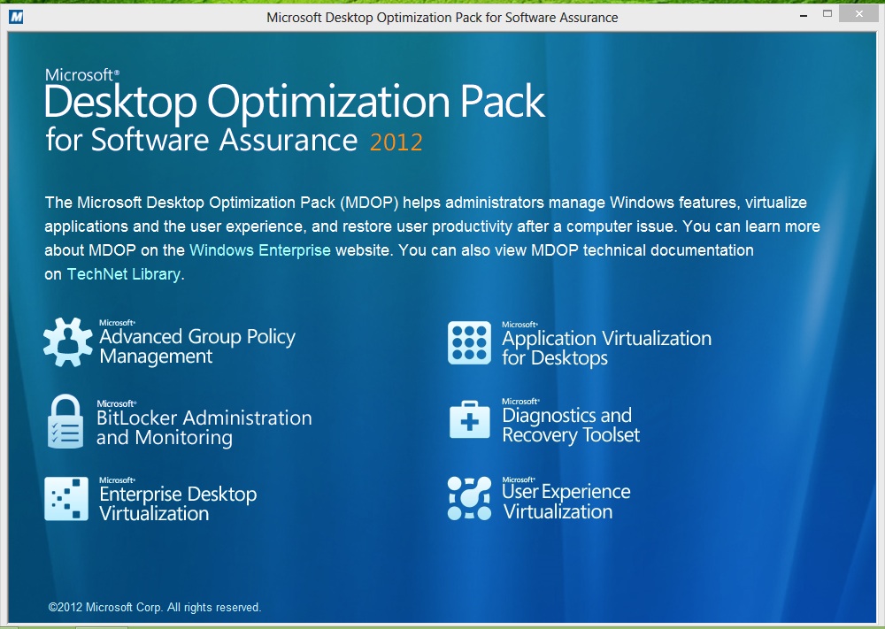Click the Diagnostics and Recovery medkit icon
Viewport: 885px width, 629px height.
tap(469, 420)
